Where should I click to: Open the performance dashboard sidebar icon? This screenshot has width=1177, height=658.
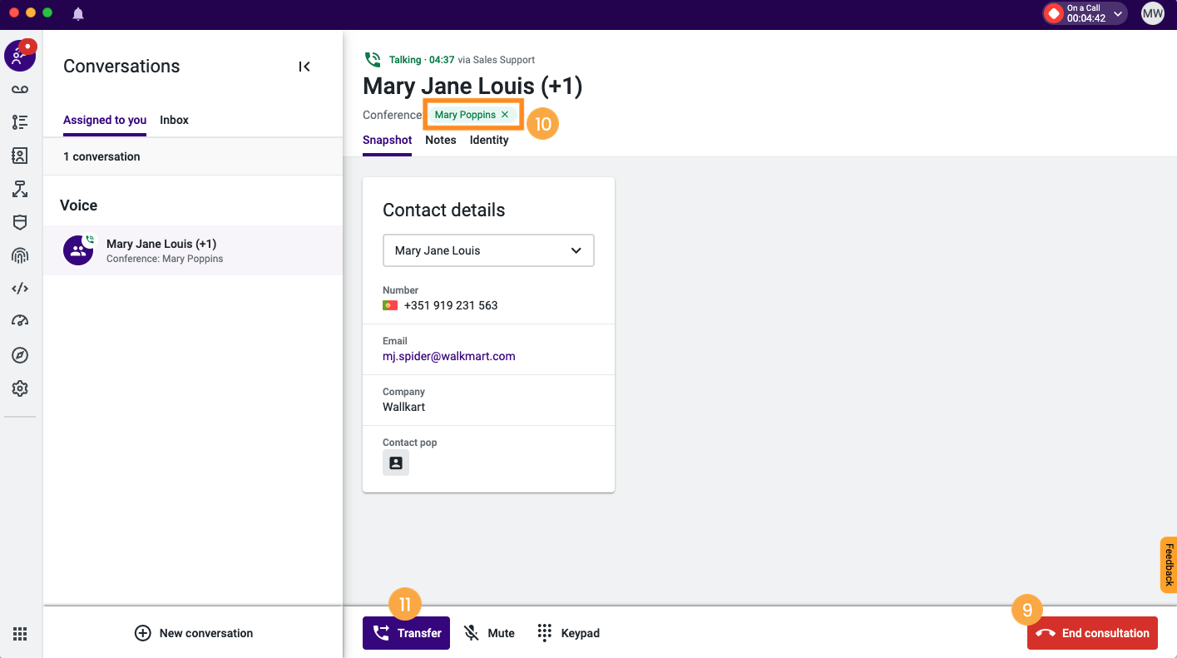coord(20,321)
